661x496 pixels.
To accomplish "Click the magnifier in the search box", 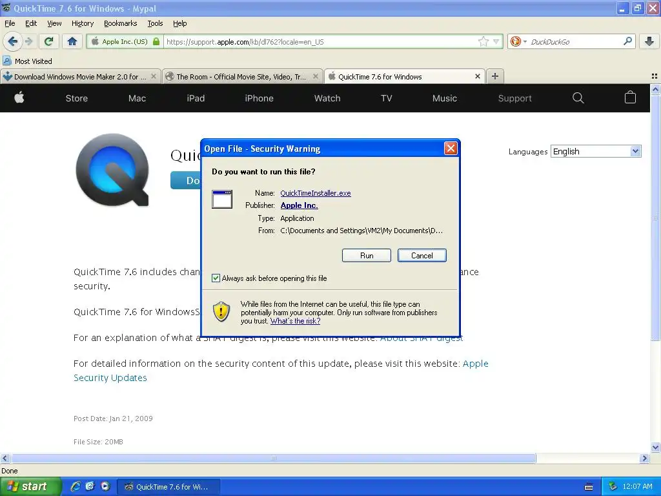I will pyautogui.click(x=627, y=41).
